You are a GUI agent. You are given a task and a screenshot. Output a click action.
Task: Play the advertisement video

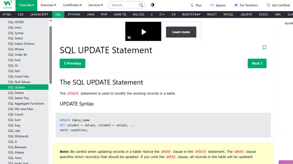point(144,32)
